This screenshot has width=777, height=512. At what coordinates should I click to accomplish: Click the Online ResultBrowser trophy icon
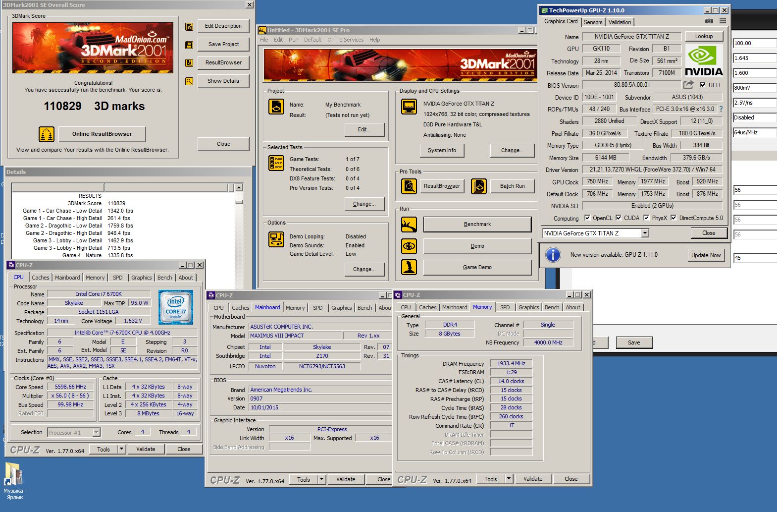click(47, 134)
